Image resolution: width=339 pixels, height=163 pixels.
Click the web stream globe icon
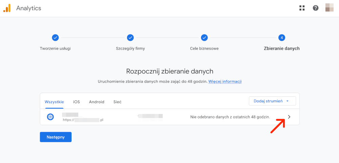(x=51, y=117)
